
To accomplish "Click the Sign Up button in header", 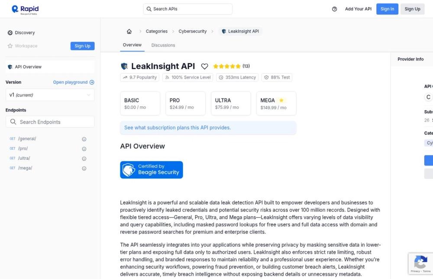I will point(412,9).
